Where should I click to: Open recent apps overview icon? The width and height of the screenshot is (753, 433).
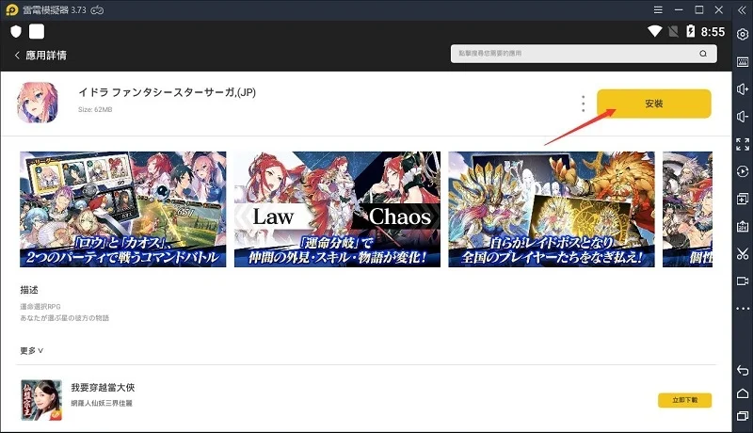pos(743,416)
